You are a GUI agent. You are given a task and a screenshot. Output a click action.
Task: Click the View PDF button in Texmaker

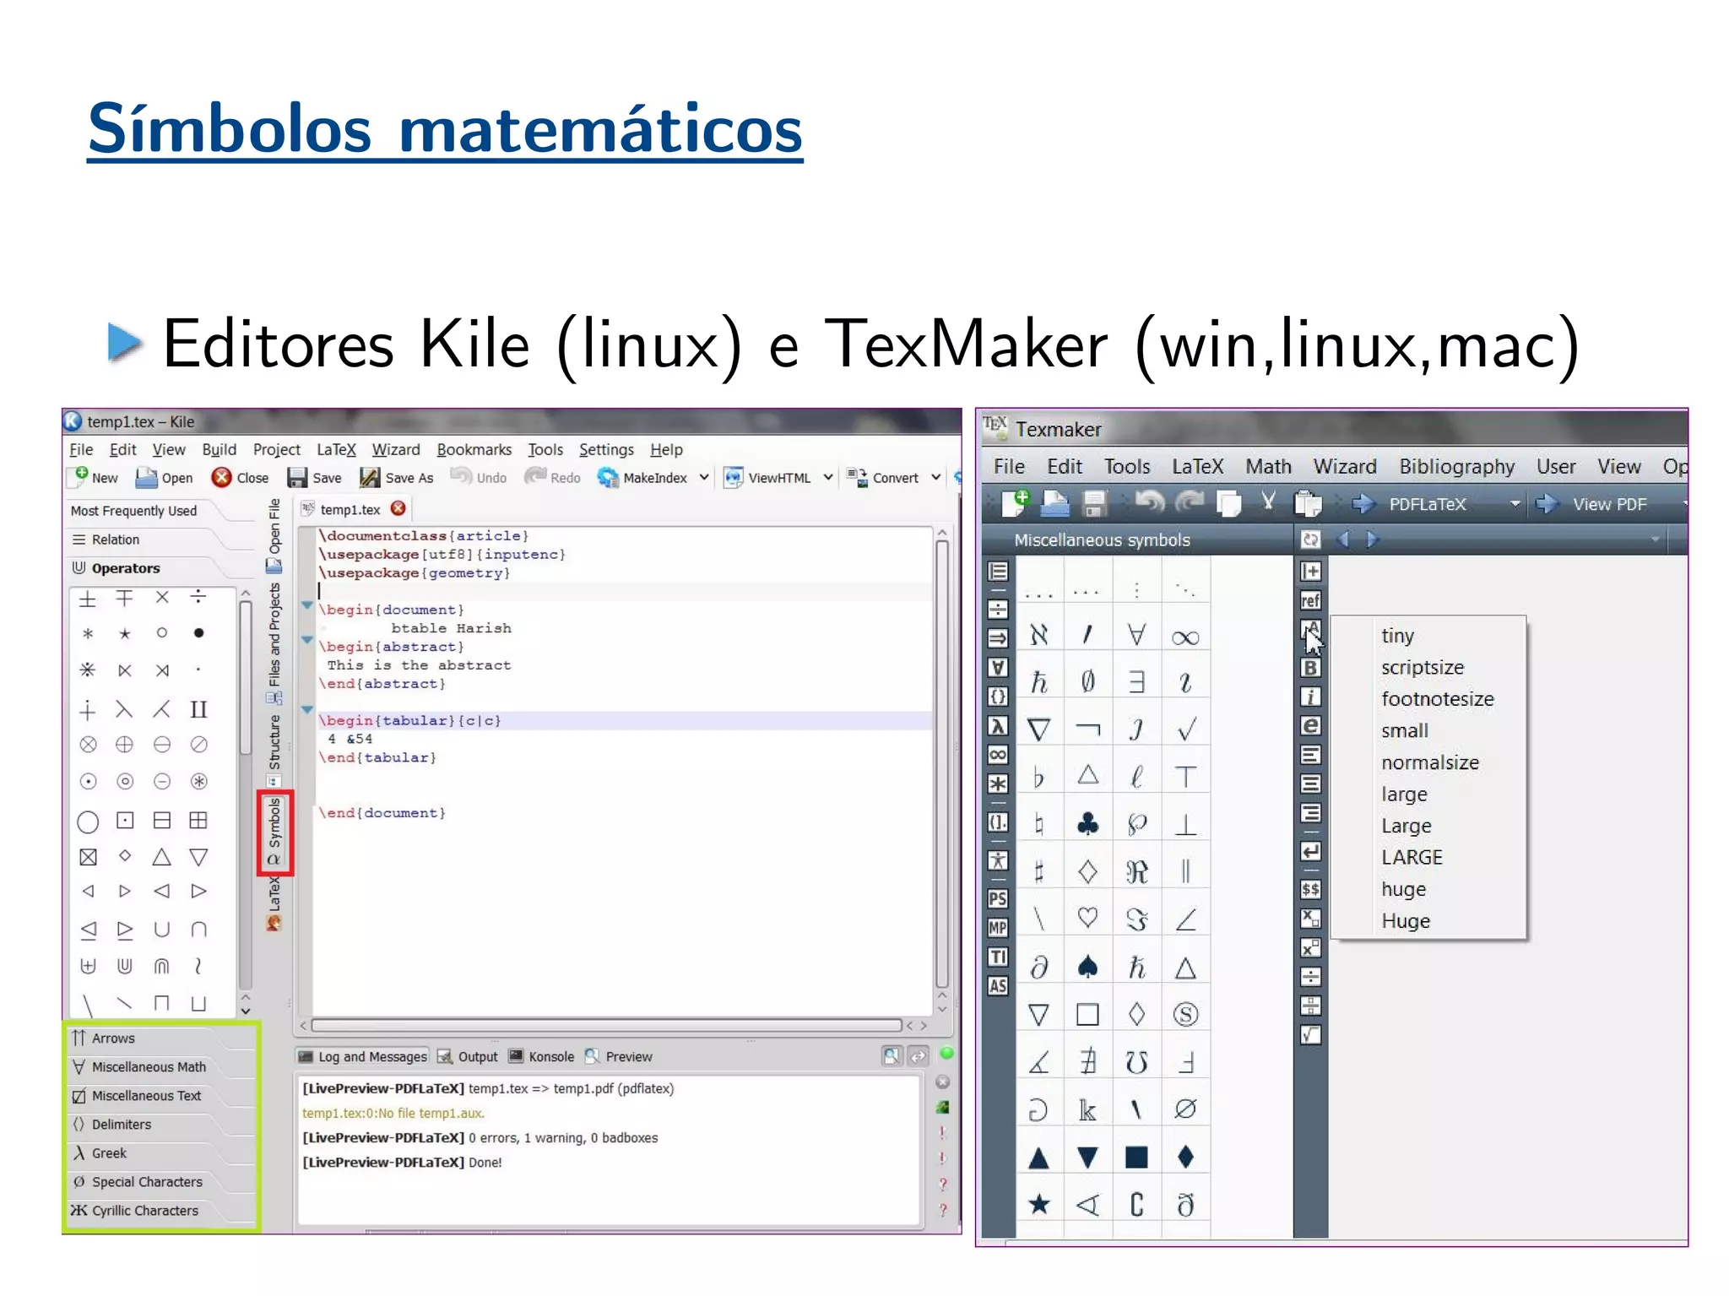(1591, 504)
